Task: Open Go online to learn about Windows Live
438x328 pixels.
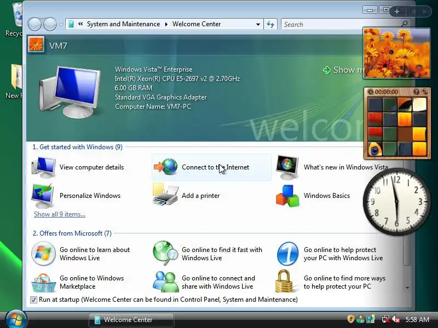Action: (80, 254)
